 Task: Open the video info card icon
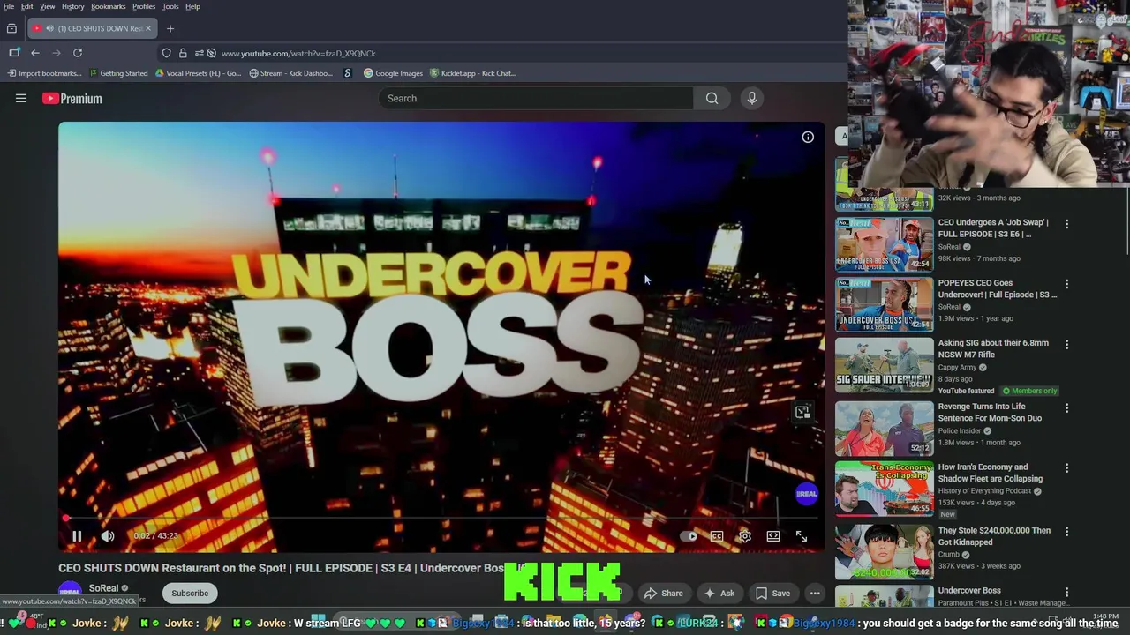pos(808,137)
